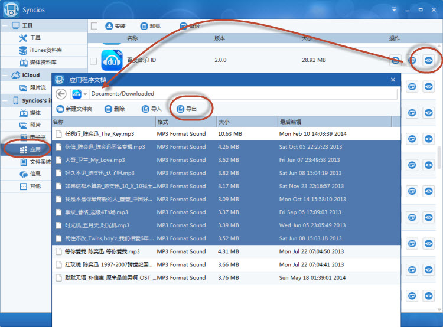Select file 时光机_五月天_时光机.mp3

tap(226, 225)
